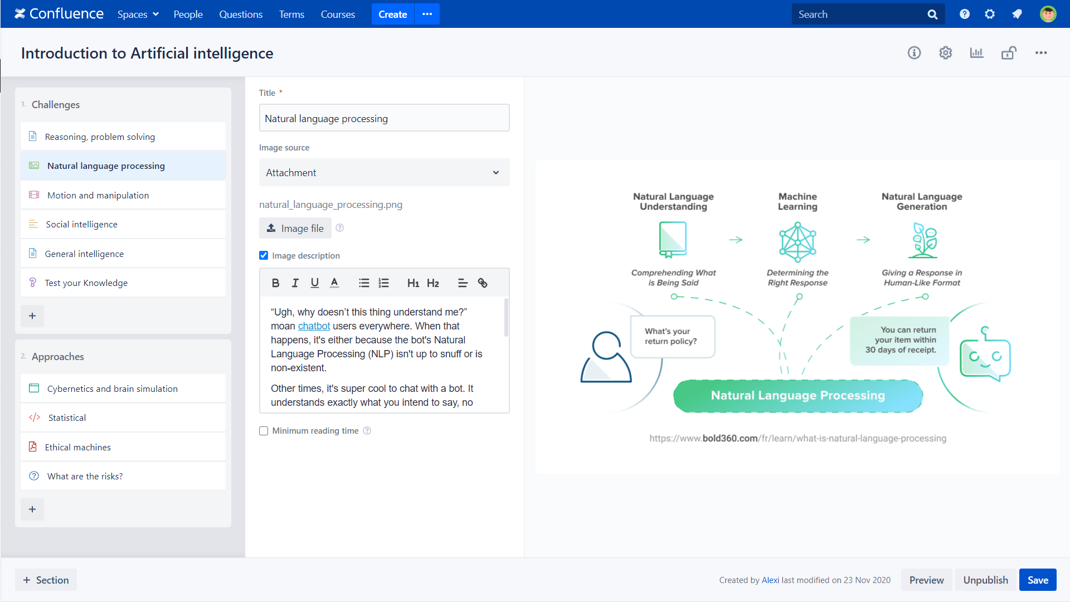Insert a numbered list

[383, 283]
